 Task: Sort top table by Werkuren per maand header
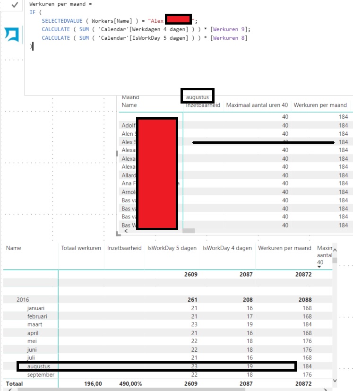coord(320,105)
